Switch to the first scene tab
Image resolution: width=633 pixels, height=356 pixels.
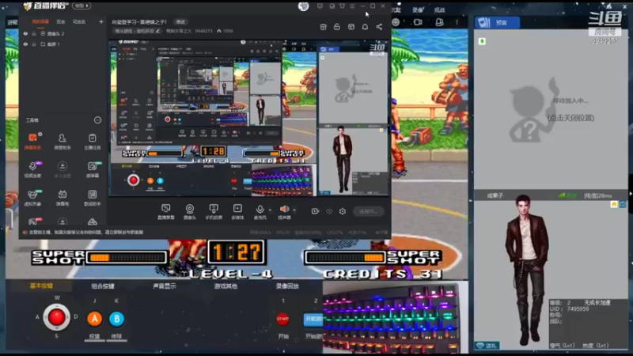(x=40, y=22)
